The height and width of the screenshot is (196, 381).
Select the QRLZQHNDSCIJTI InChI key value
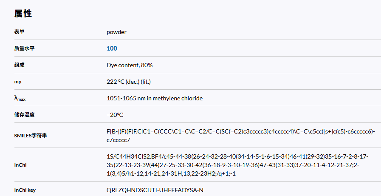[155, 190]
